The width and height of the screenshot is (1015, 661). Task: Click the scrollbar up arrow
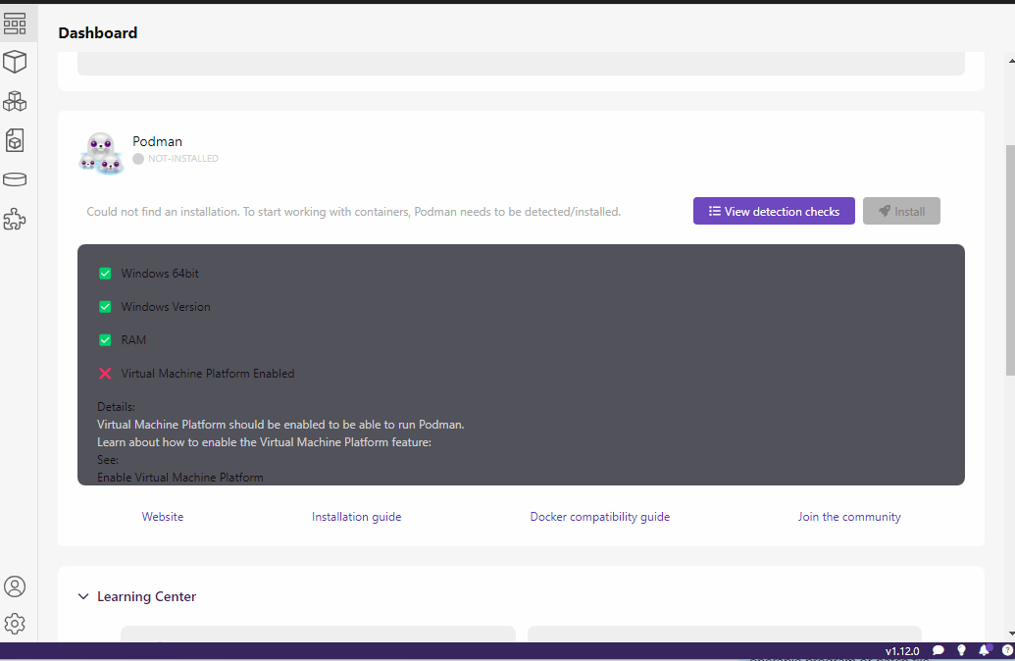point(1011,61)
